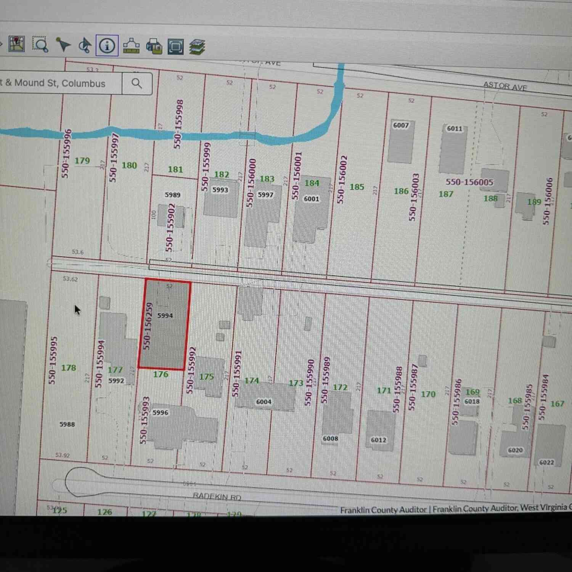
Task: Activate the select-by-point arrow tool
Action: pos(63,45)
